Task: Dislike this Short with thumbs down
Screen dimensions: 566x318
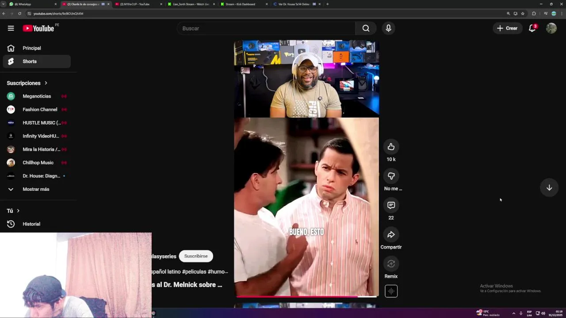Action: pyautogui.click(x=391, y=176)
